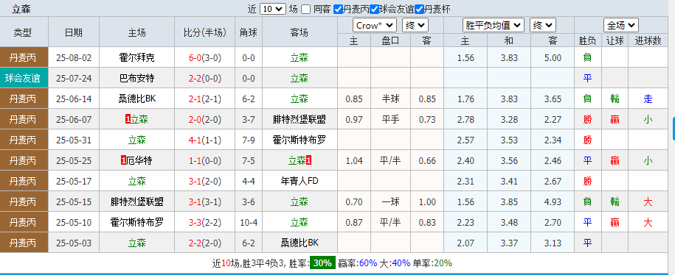
Task: Click handicap 半球 on 25-06-14
Action: (x=390, y=99)
